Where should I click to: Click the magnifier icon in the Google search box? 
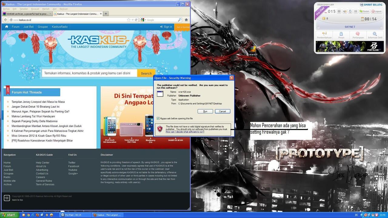pyautogui.click(x=180, y=20)
